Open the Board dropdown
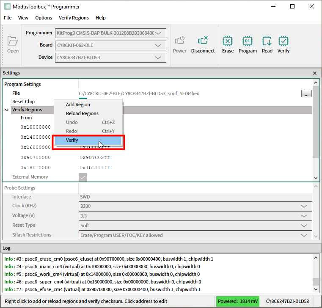Image resolution: width=322 pixels, height=308 pixels. point(159,45)
